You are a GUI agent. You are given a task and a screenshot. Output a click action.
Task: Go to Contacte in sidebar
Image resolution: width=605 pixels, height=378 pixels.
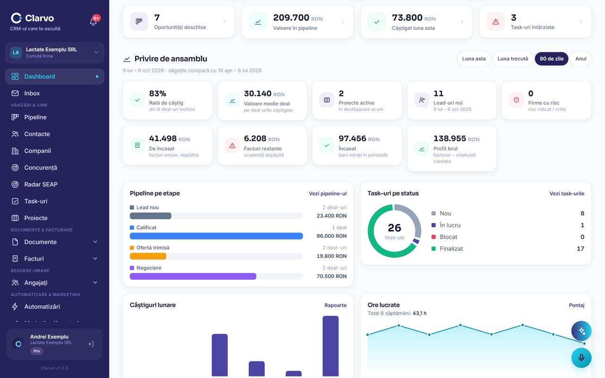point(54,134)
